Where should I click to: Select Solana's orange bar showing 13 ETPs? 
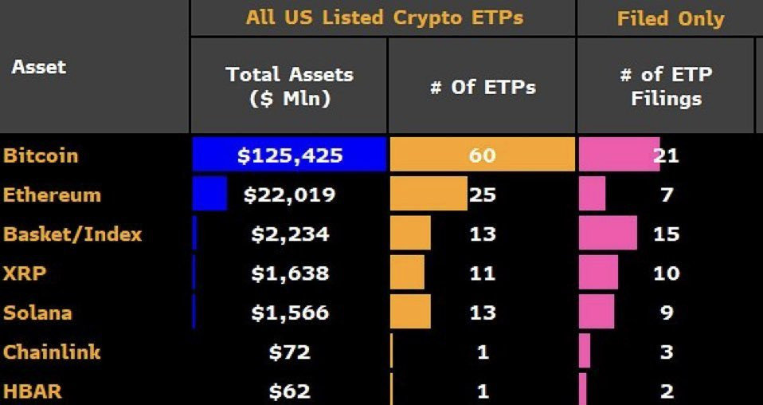click(x=410, y=311)
